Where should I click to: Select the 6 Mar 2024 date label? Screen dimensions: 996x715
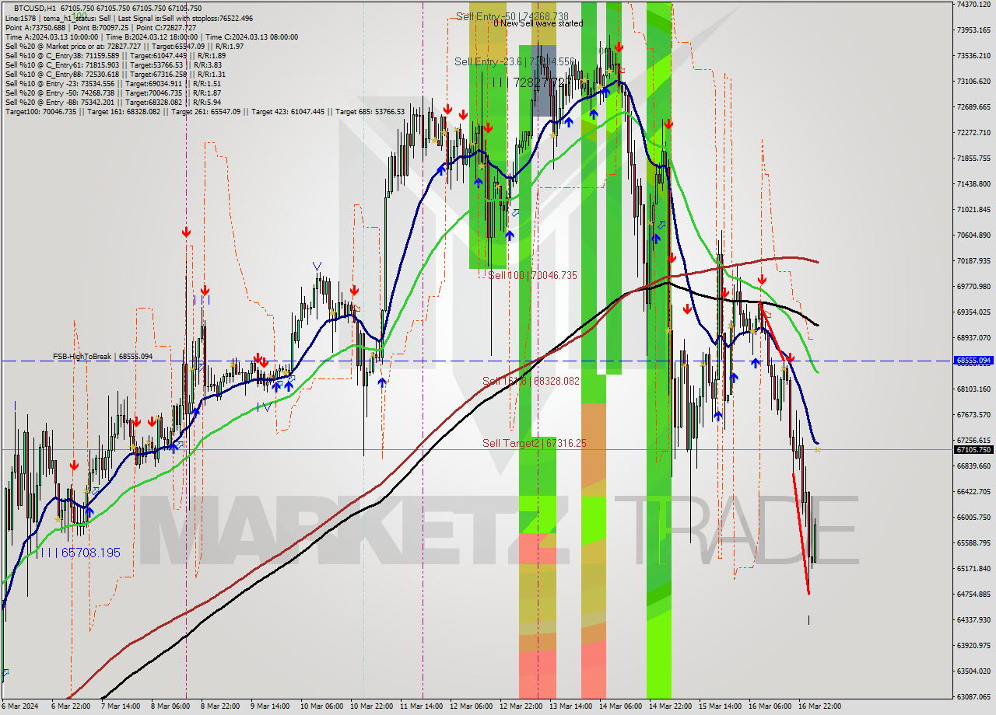[19, 706]
